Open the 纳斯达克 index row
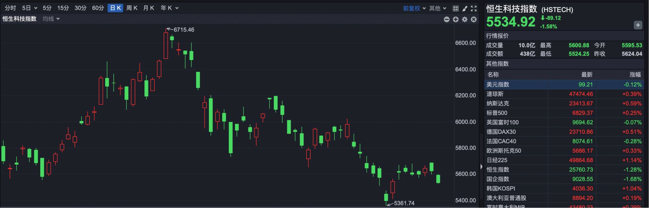Viewport: 649px width, 208px height. point(498,103)
